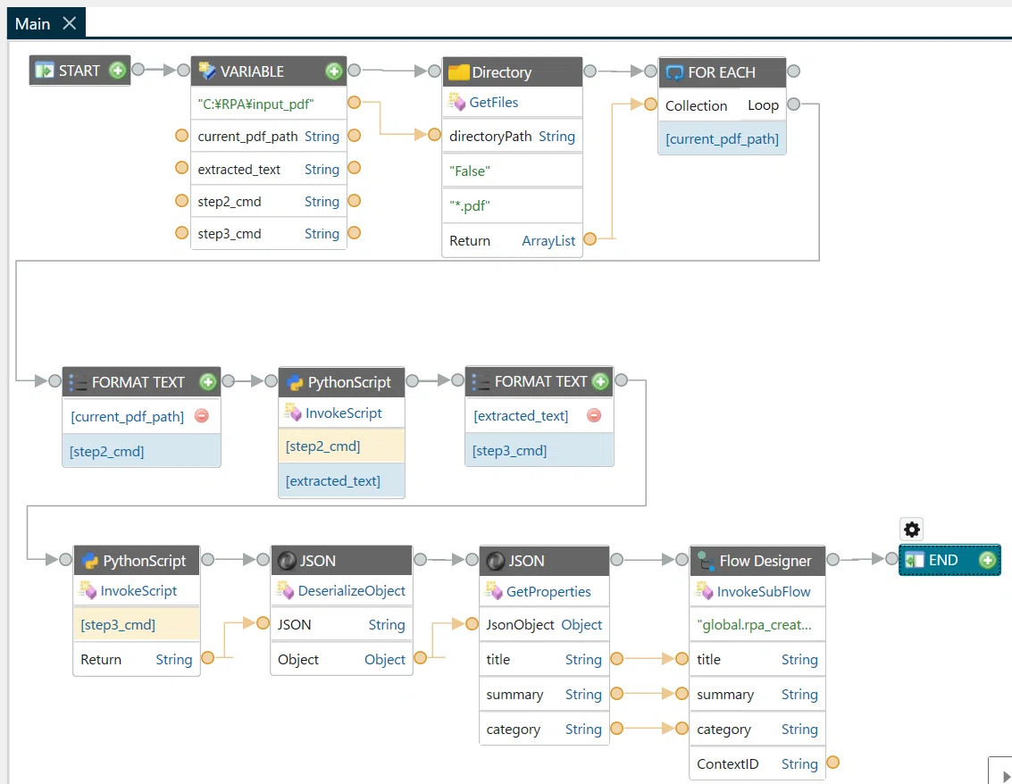The image size is (1012, 784).
Task: Click the JsonObject Object row
Action: pos(543,625)
